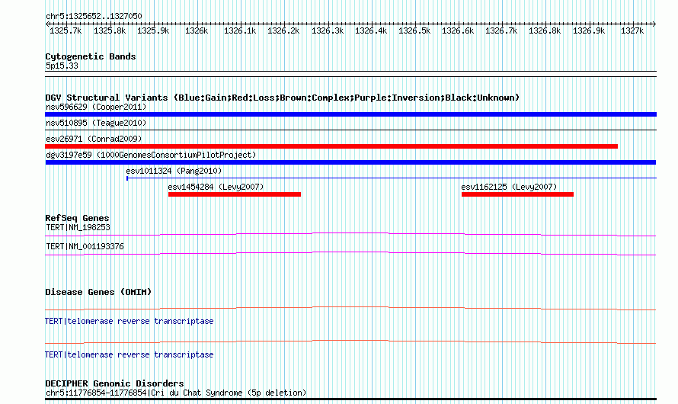678x404 pixels.
Task: Click the blue gain bar under nsv596629
Action: coord(350,114)
